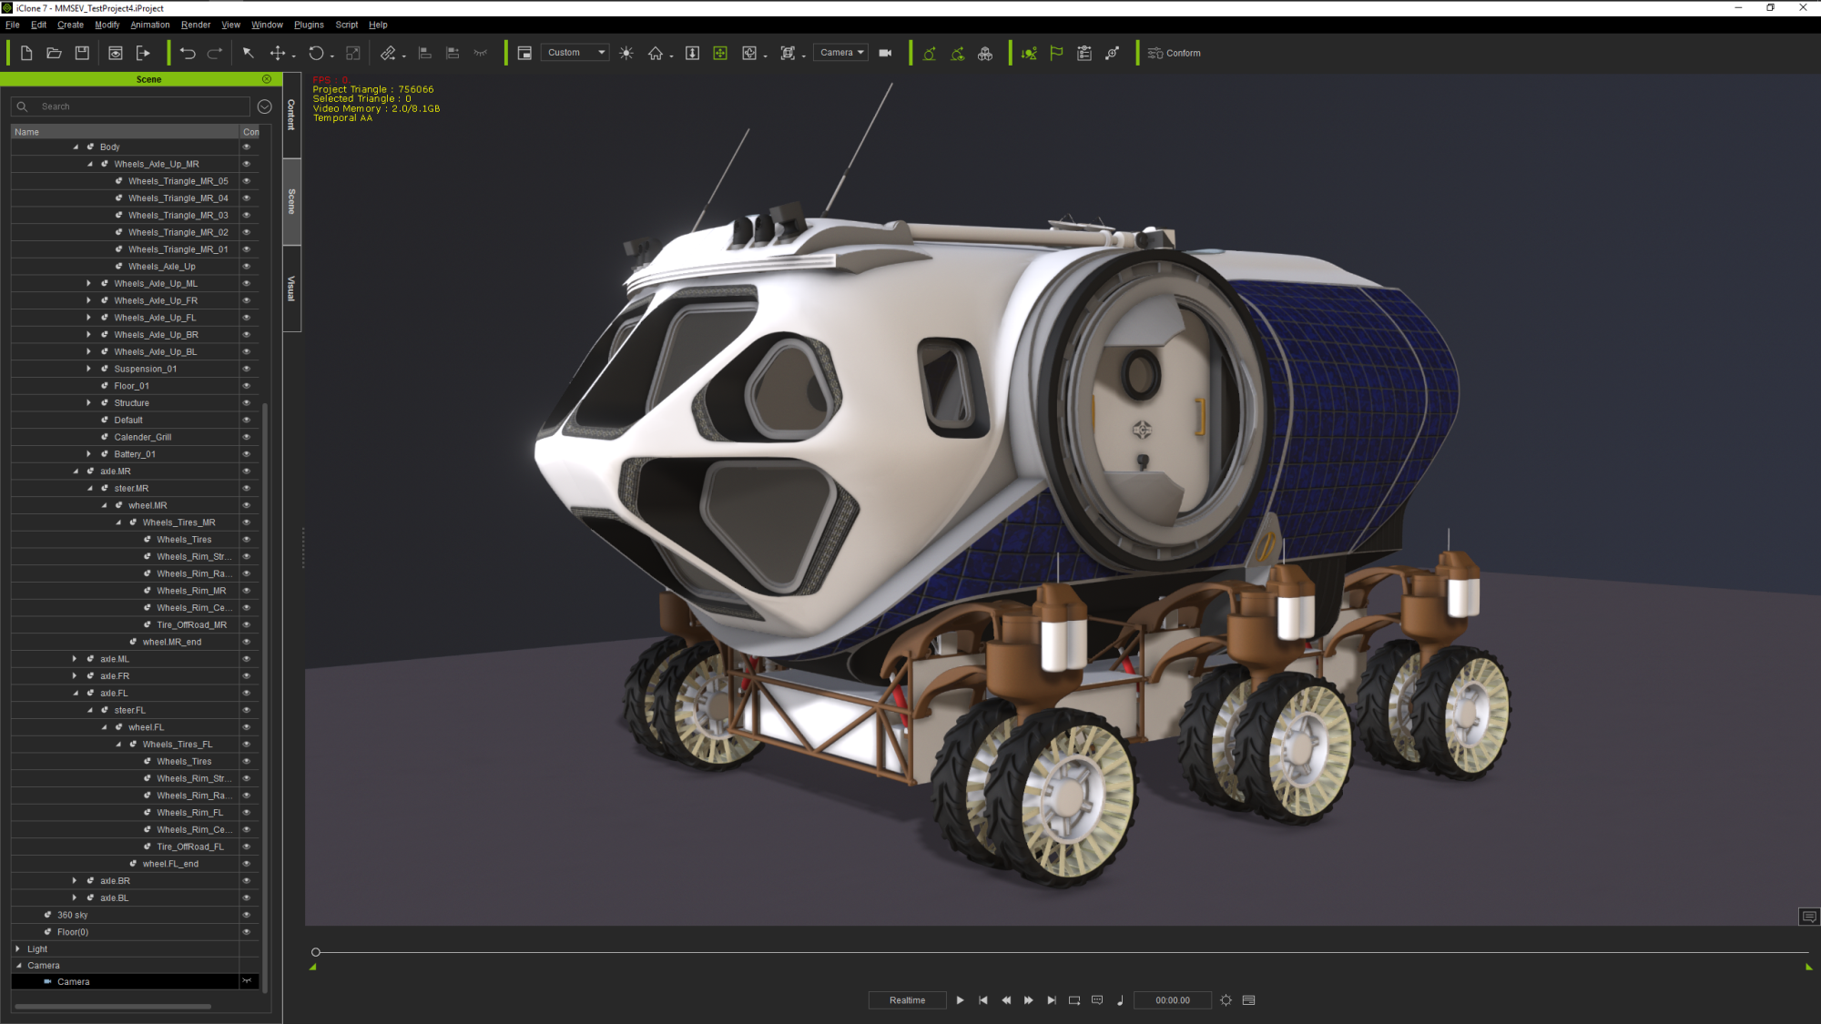
Task: Close the Scene panel
Action: (267, 79)
